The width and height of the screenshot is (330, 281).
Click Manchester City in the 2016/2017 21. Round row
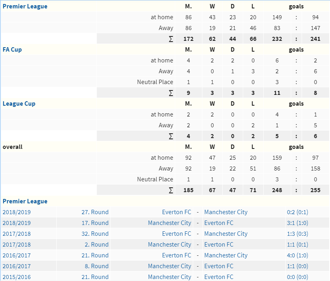pyautogui.click(x=226, y=255)
